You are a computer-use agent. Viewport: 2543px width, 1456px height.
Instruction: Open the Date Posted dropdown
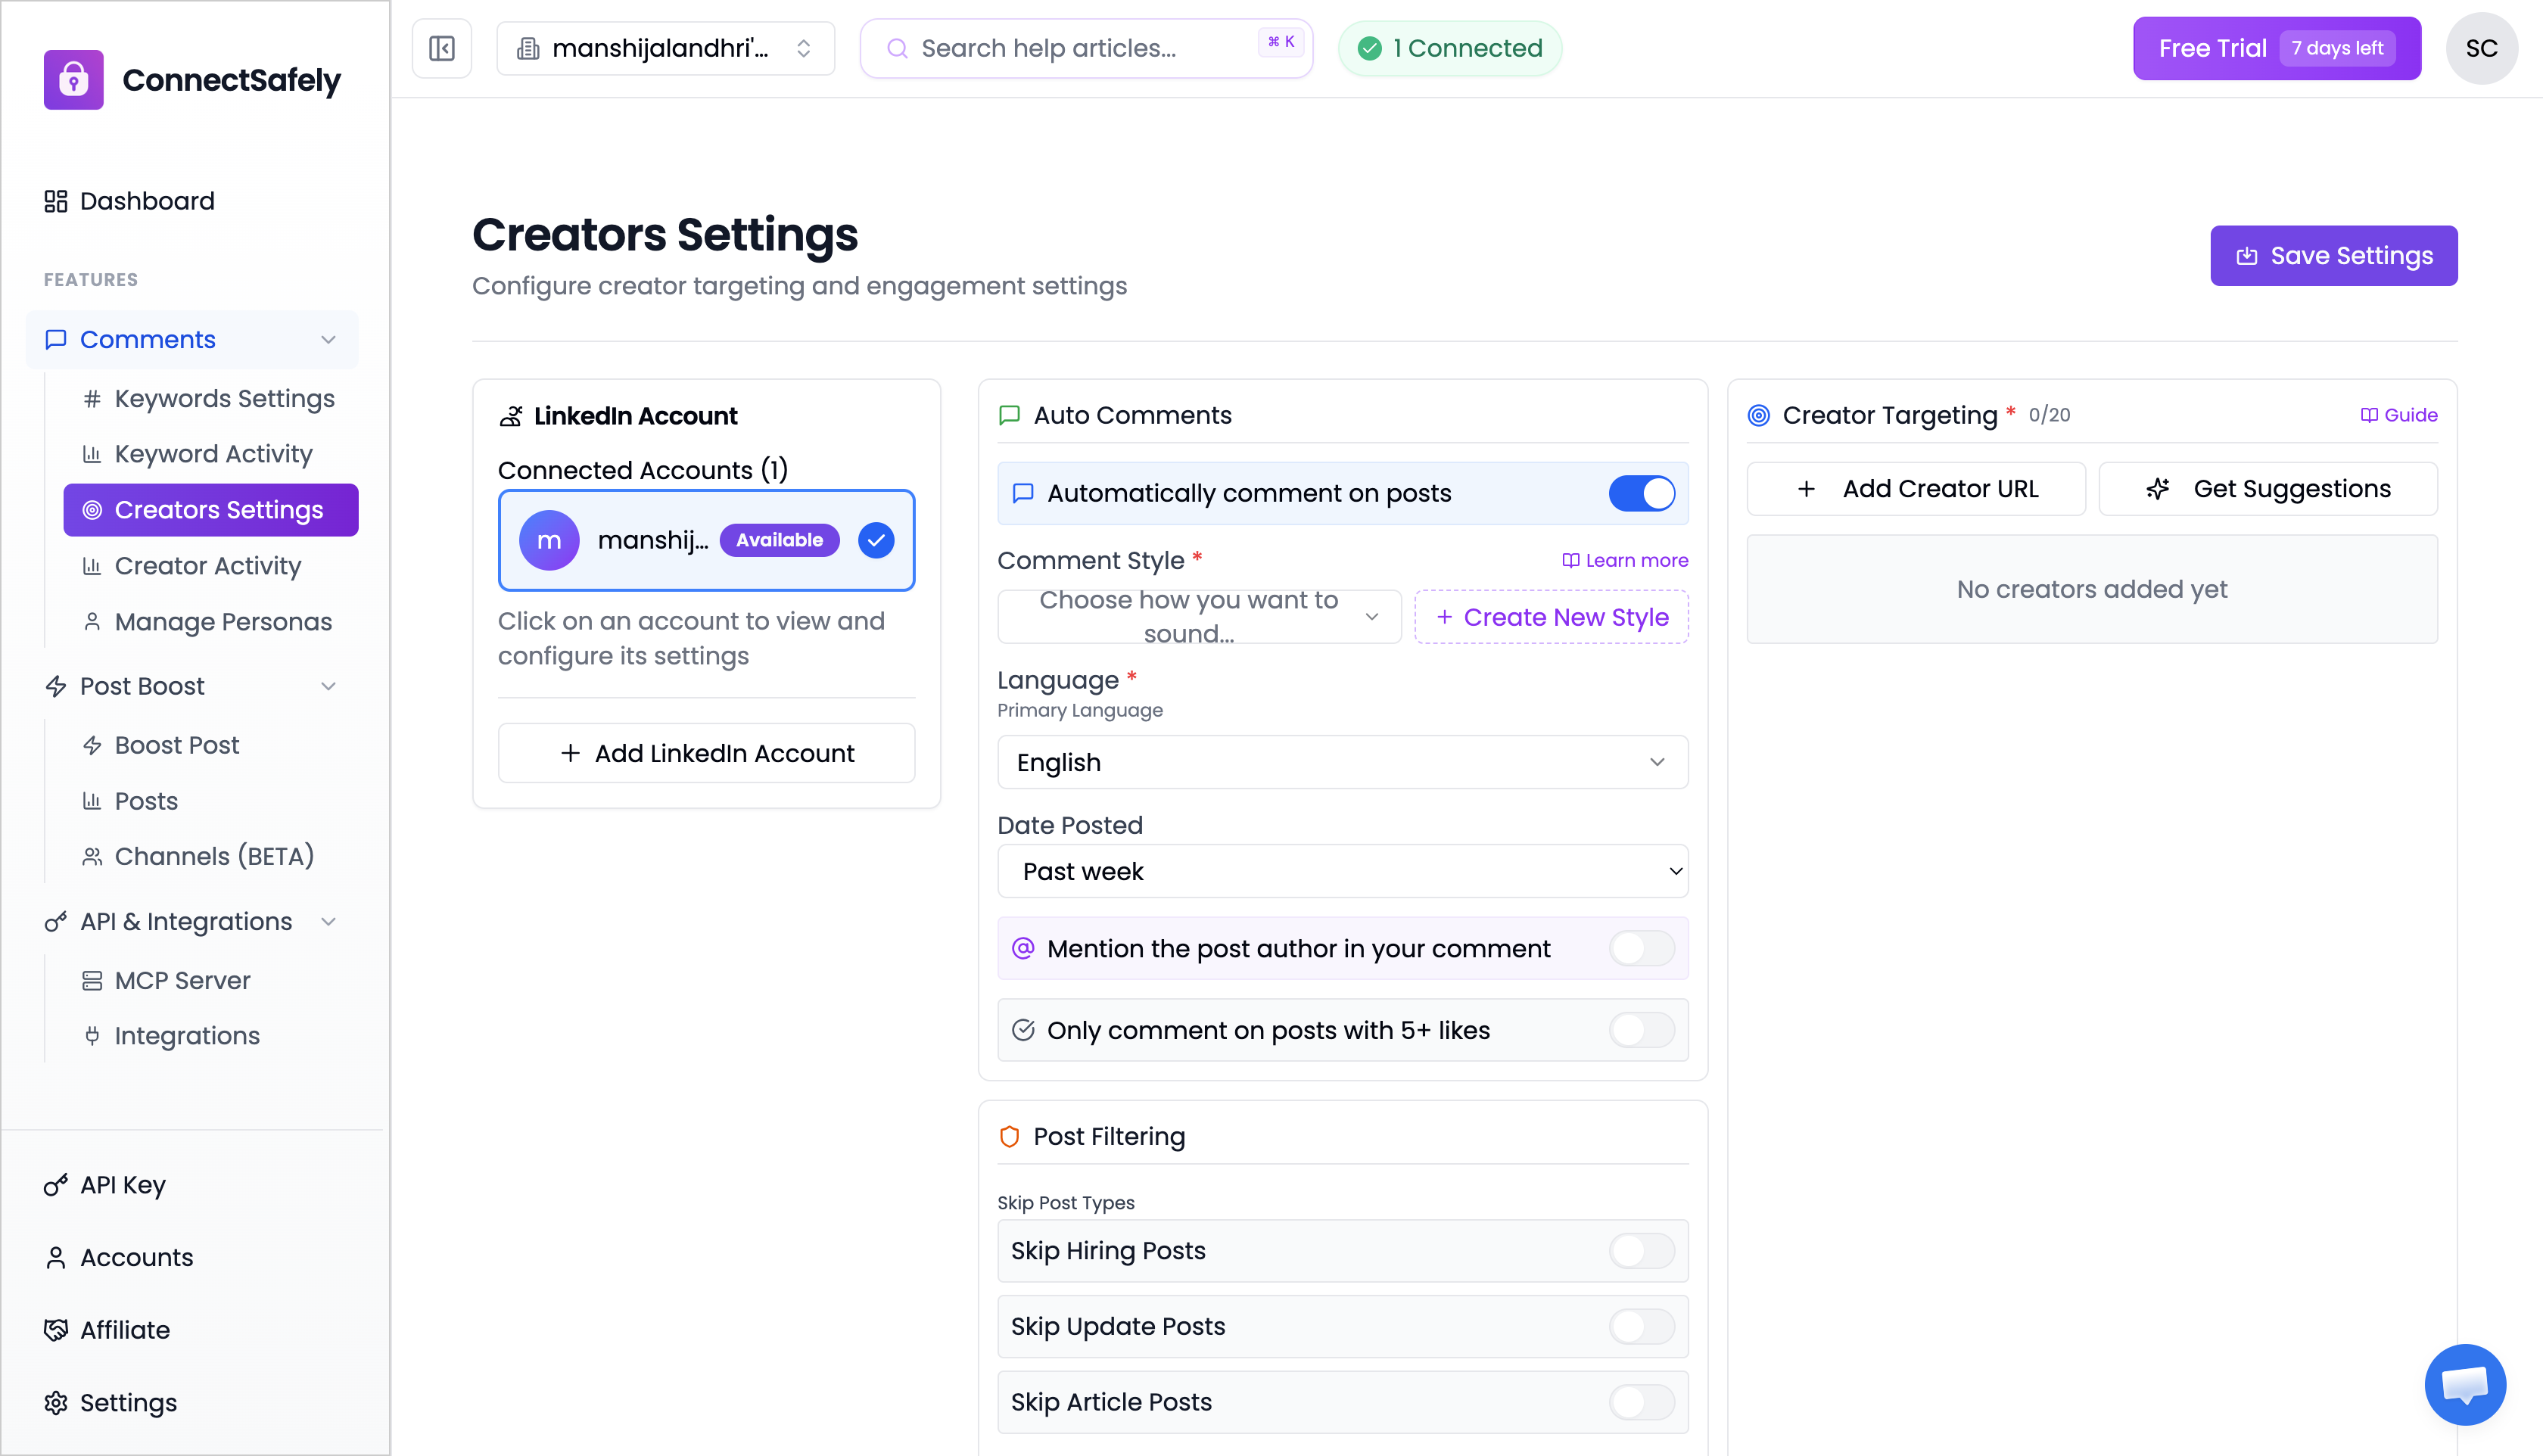coord(1341,871)
